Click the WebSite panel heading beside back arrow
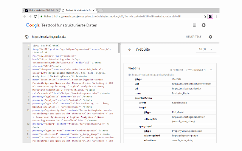This screenshot has width=242, height=151. [x=143, y=49]
